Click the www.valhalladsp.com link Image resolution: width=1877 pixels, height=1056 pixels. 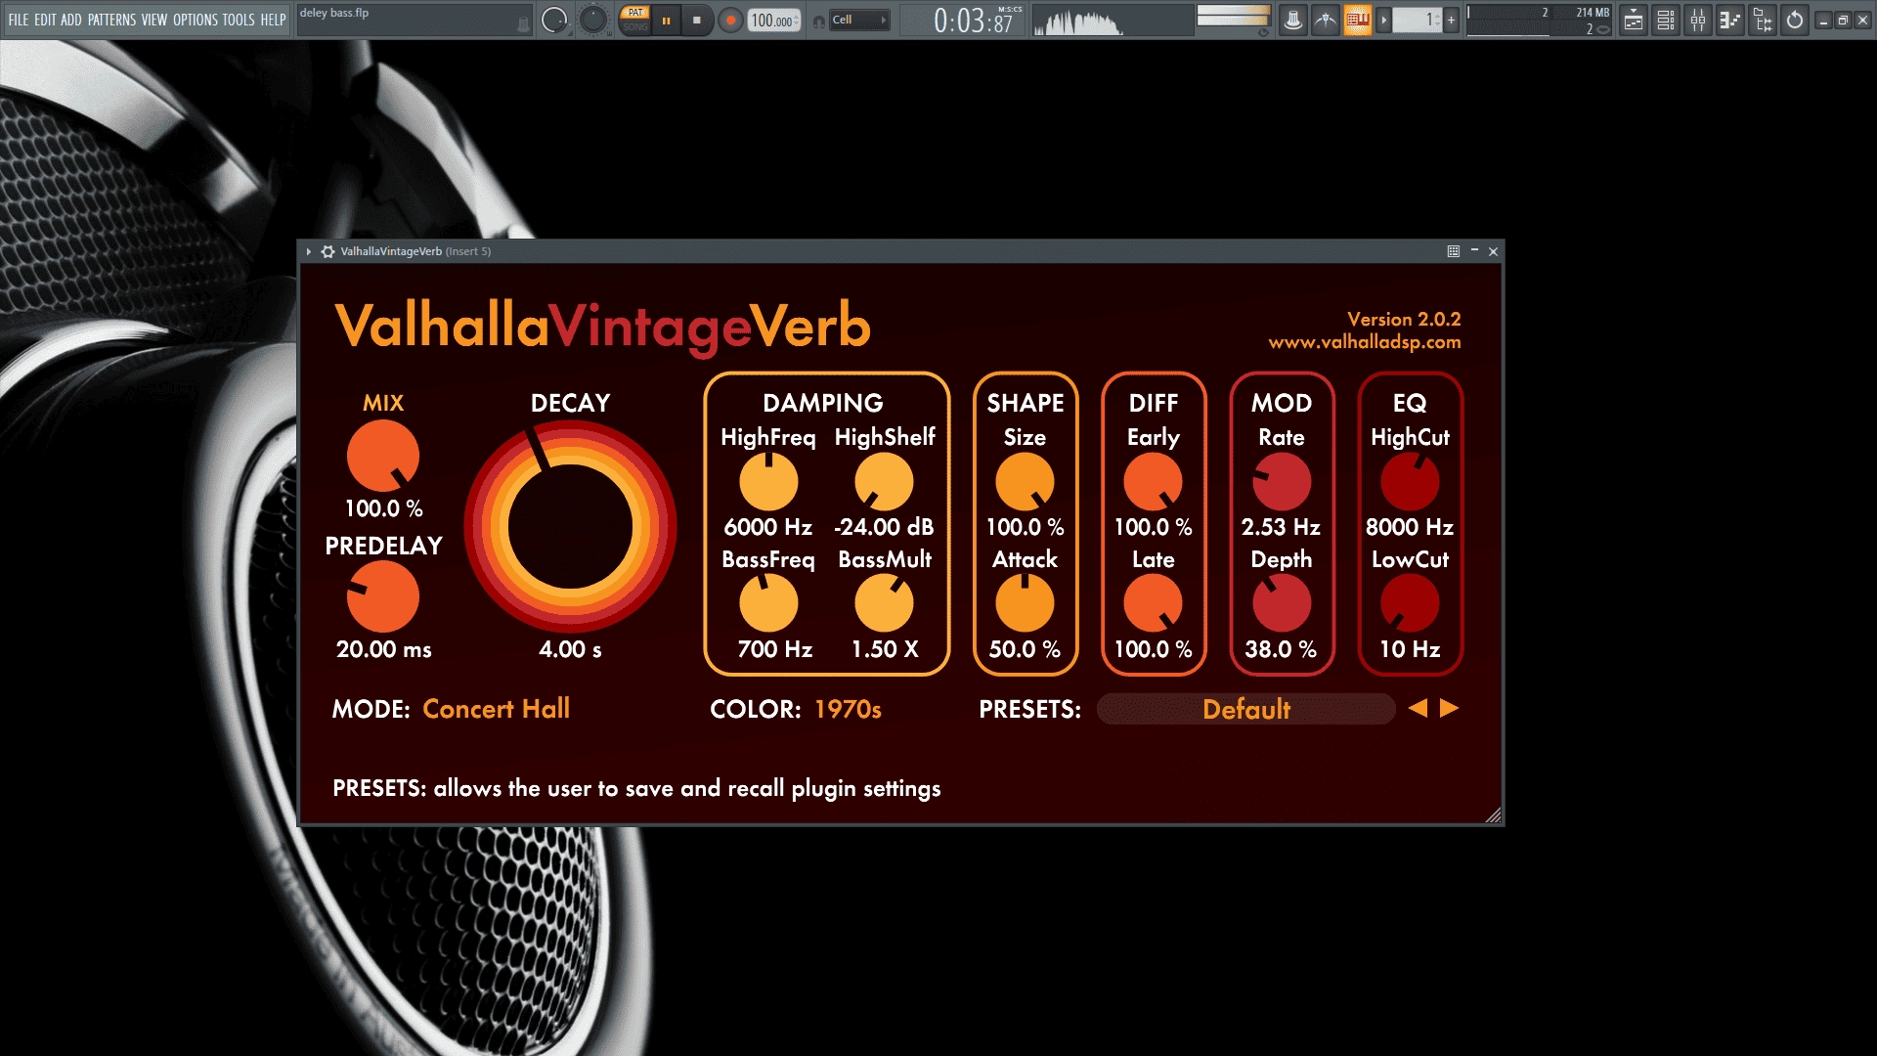point(1365,342)
